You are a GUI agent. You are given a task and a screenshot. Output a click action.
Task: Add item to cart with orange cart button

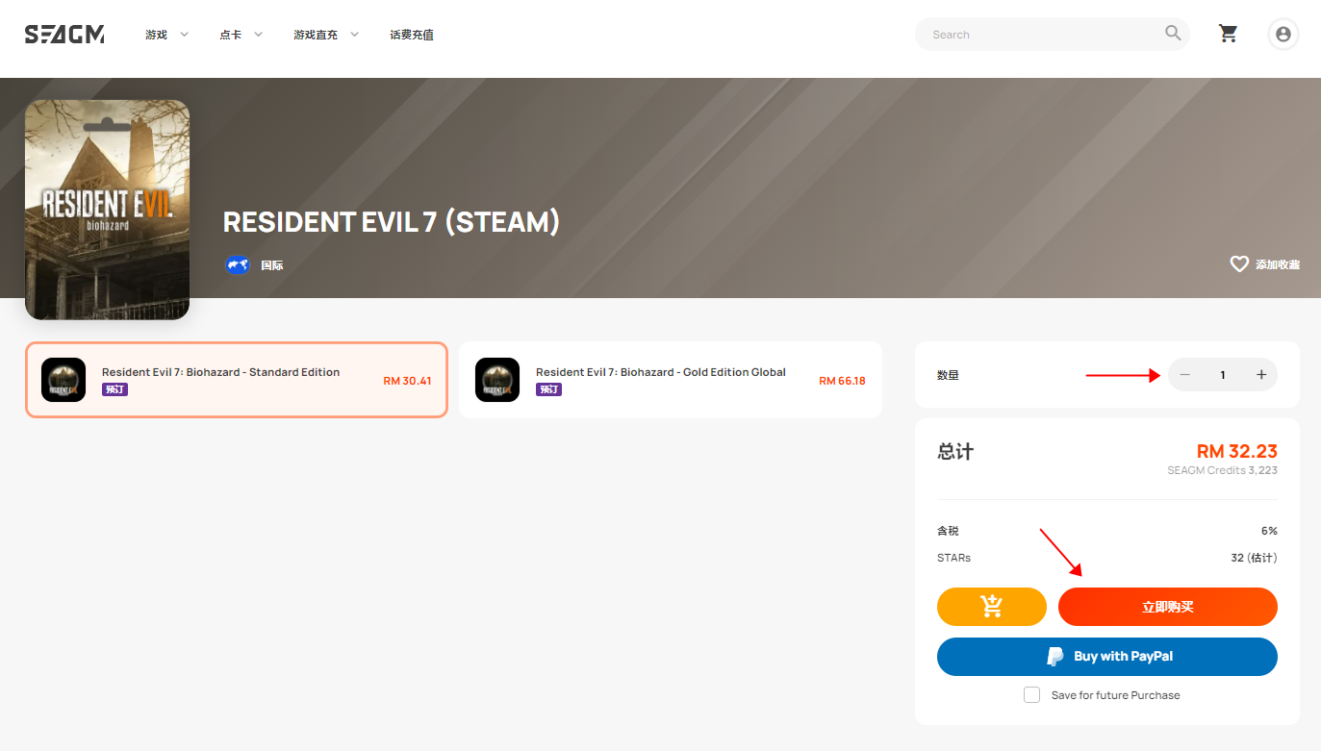click(991, 607)
